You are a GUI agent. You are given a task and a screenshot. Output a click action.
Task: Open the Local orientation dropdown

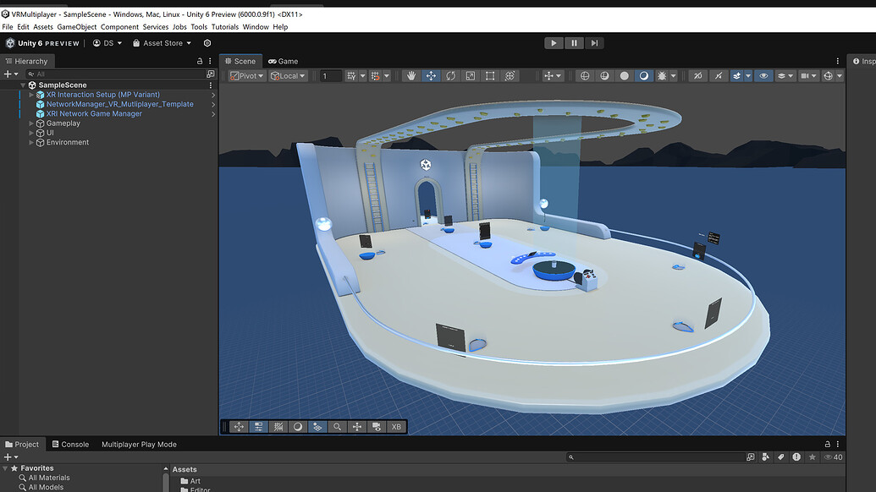[288, 75]
